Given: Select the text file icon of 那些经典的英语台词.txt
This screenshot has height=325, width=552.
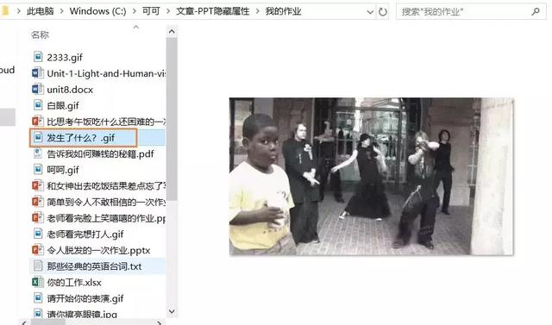Looking at the screenshot, I should 38,266.
